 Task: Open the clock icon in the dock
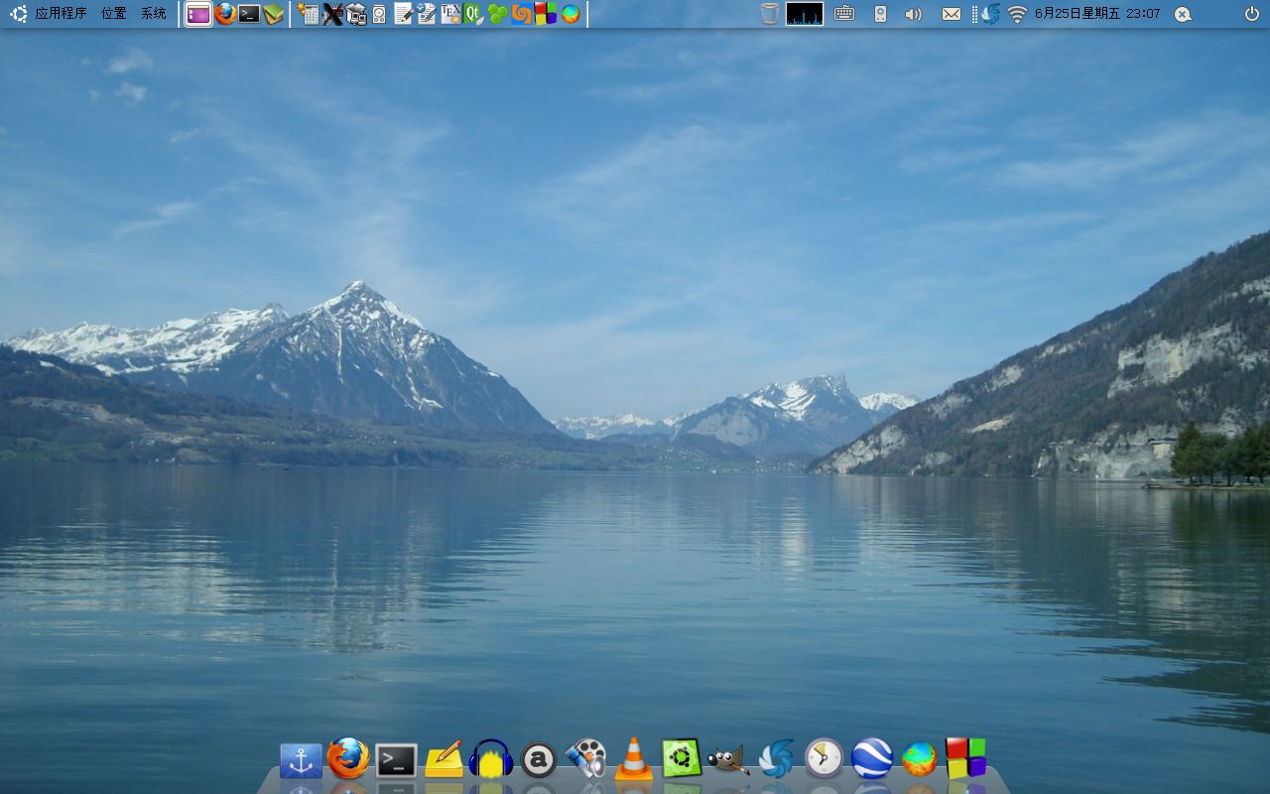(825, 759)
